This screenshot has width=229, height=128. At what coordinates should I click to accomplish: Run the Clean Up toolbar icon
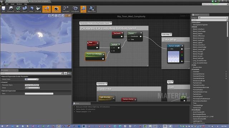[x=38, y=9]
